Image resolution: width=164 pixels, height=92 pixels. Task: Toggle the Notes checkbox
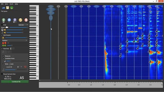3,64
